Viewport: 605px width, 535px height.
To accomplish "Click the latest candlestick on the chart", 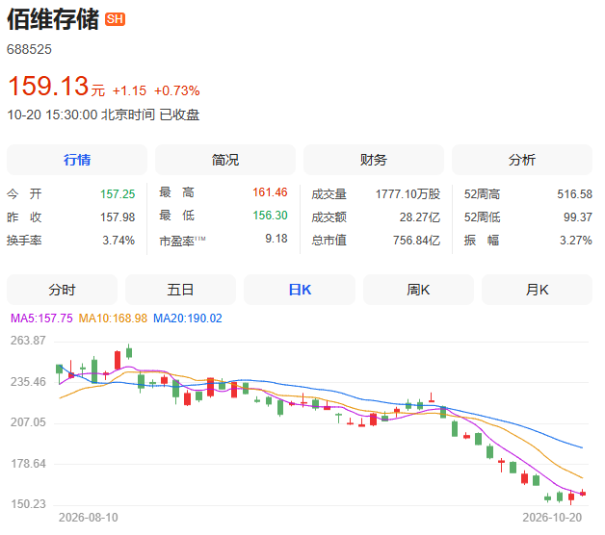I will tap(583, 494).
